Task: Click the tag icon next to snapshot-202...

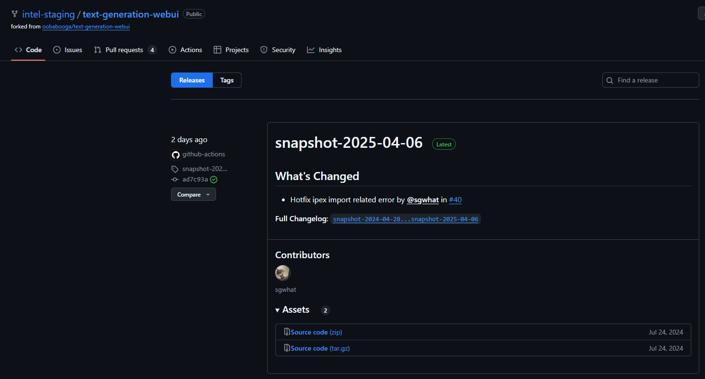Action: click(x=175, y=169)
